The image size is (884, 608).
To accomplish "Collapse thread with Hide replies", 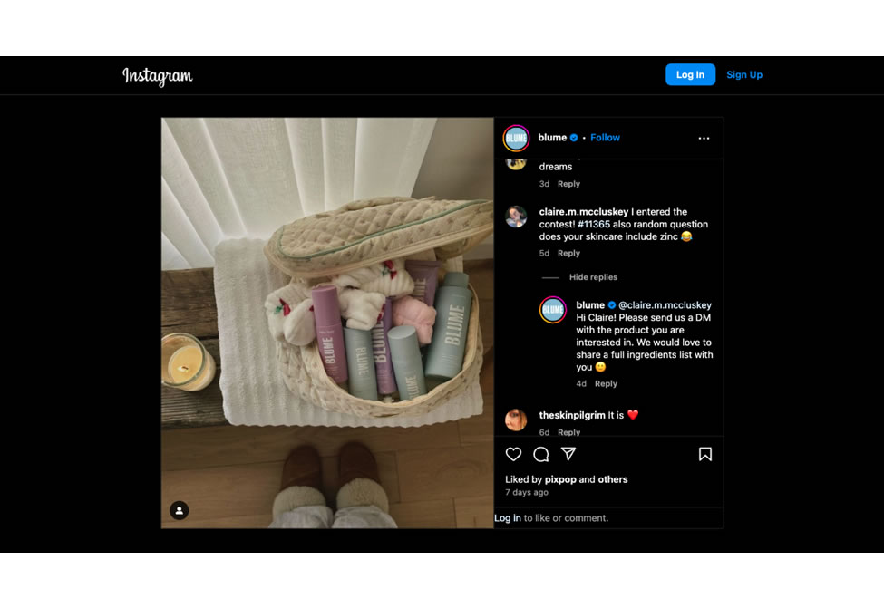I will point(593,277).
